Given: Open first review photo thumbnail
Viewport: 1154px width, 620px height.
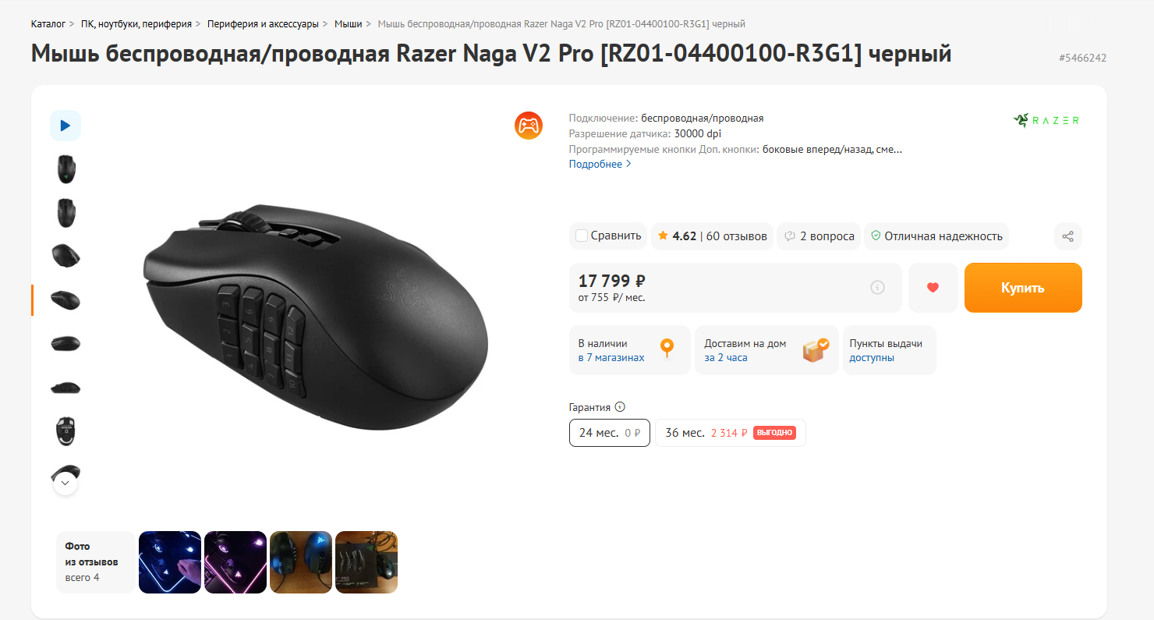Looking at the screenshot, I should click(x=170, y=562).
